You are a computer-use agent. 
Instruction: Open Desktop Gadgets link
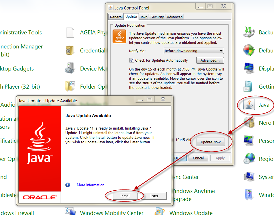point(17,69)
